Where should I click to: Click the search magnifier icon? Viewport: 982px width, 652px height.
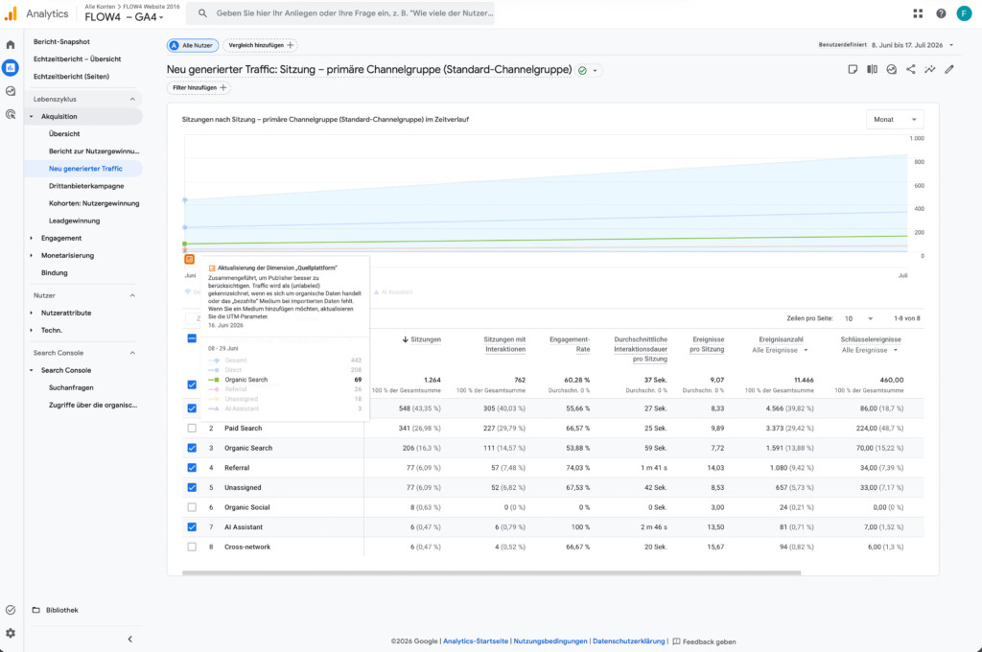[202, 13]
